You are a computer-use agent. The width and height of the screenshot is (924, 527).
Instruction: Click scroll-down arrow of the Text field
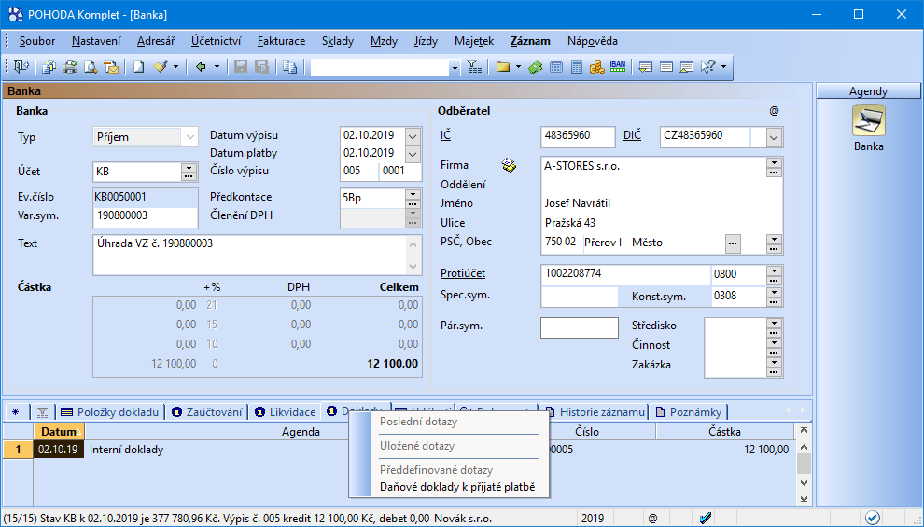(413, 266)
